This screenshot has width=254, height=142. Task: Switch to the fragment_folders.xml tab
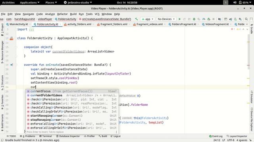tap(114, 24)
